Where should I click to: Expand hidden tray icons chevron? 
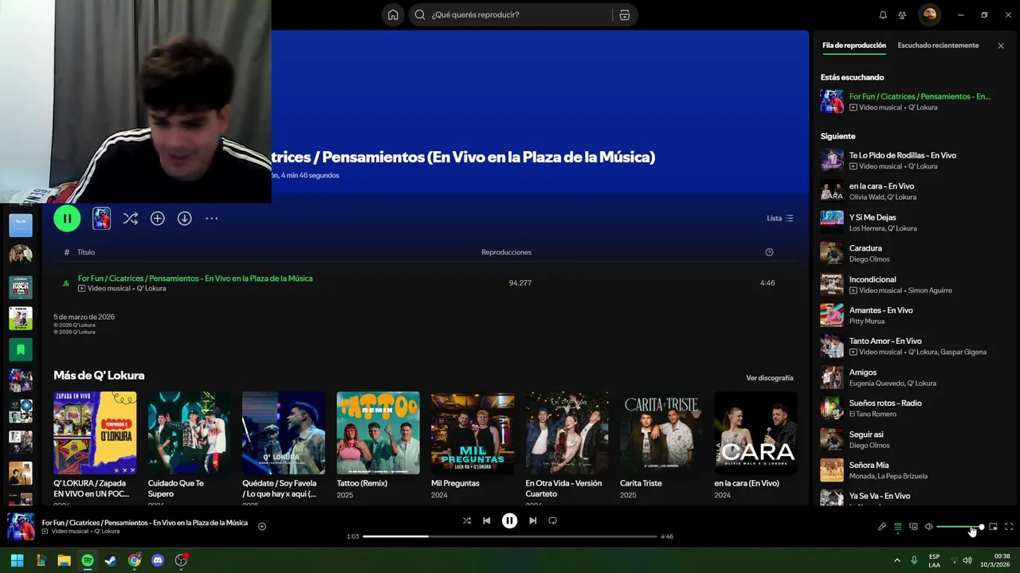tap(896, 560)
